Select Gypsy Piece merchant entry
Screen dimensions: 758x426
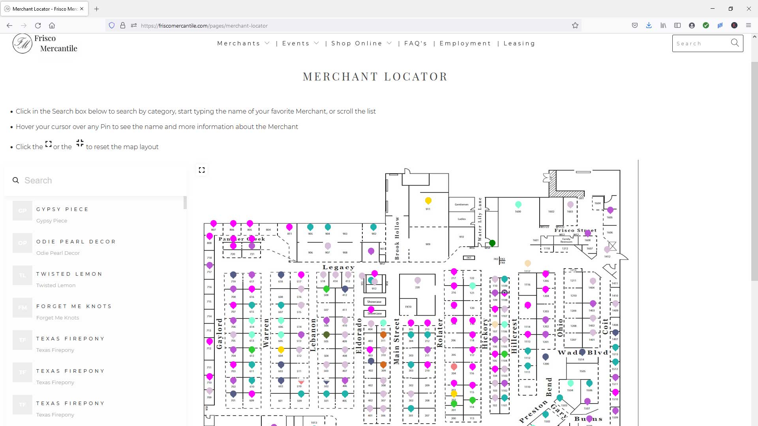point(95,215)
